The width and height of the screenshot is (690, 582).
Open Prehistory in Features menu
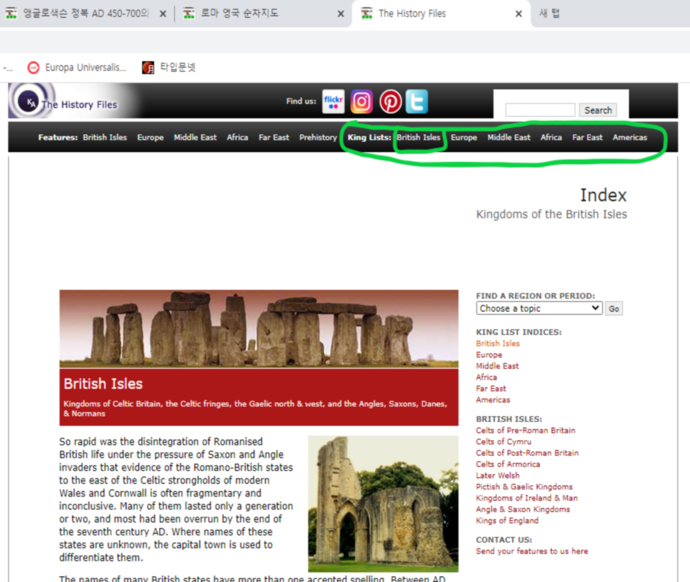point(318,138)
